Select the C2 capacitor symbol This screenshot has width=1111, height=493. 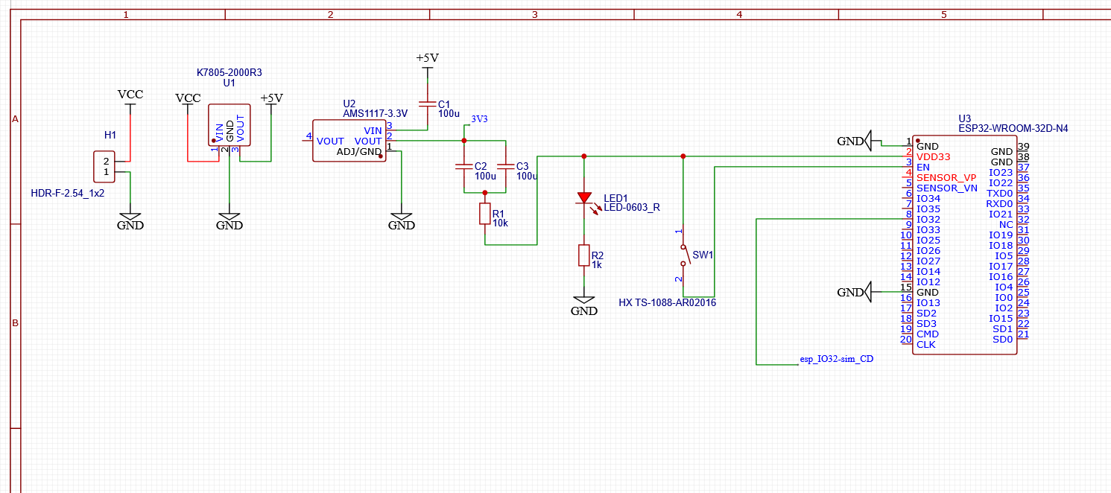tap(463, 166)
